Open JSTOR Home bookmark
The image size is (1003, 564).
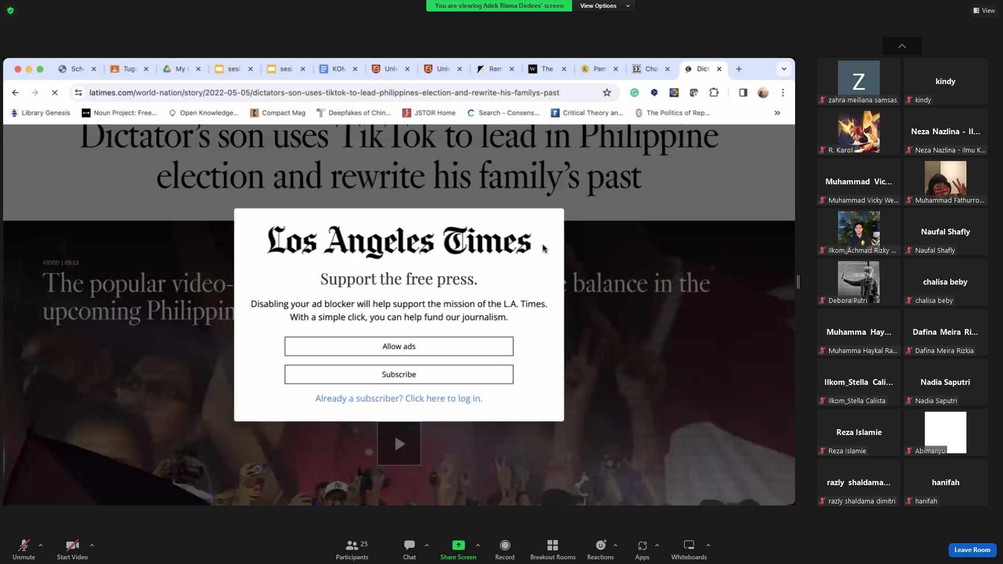pos(429,113)
